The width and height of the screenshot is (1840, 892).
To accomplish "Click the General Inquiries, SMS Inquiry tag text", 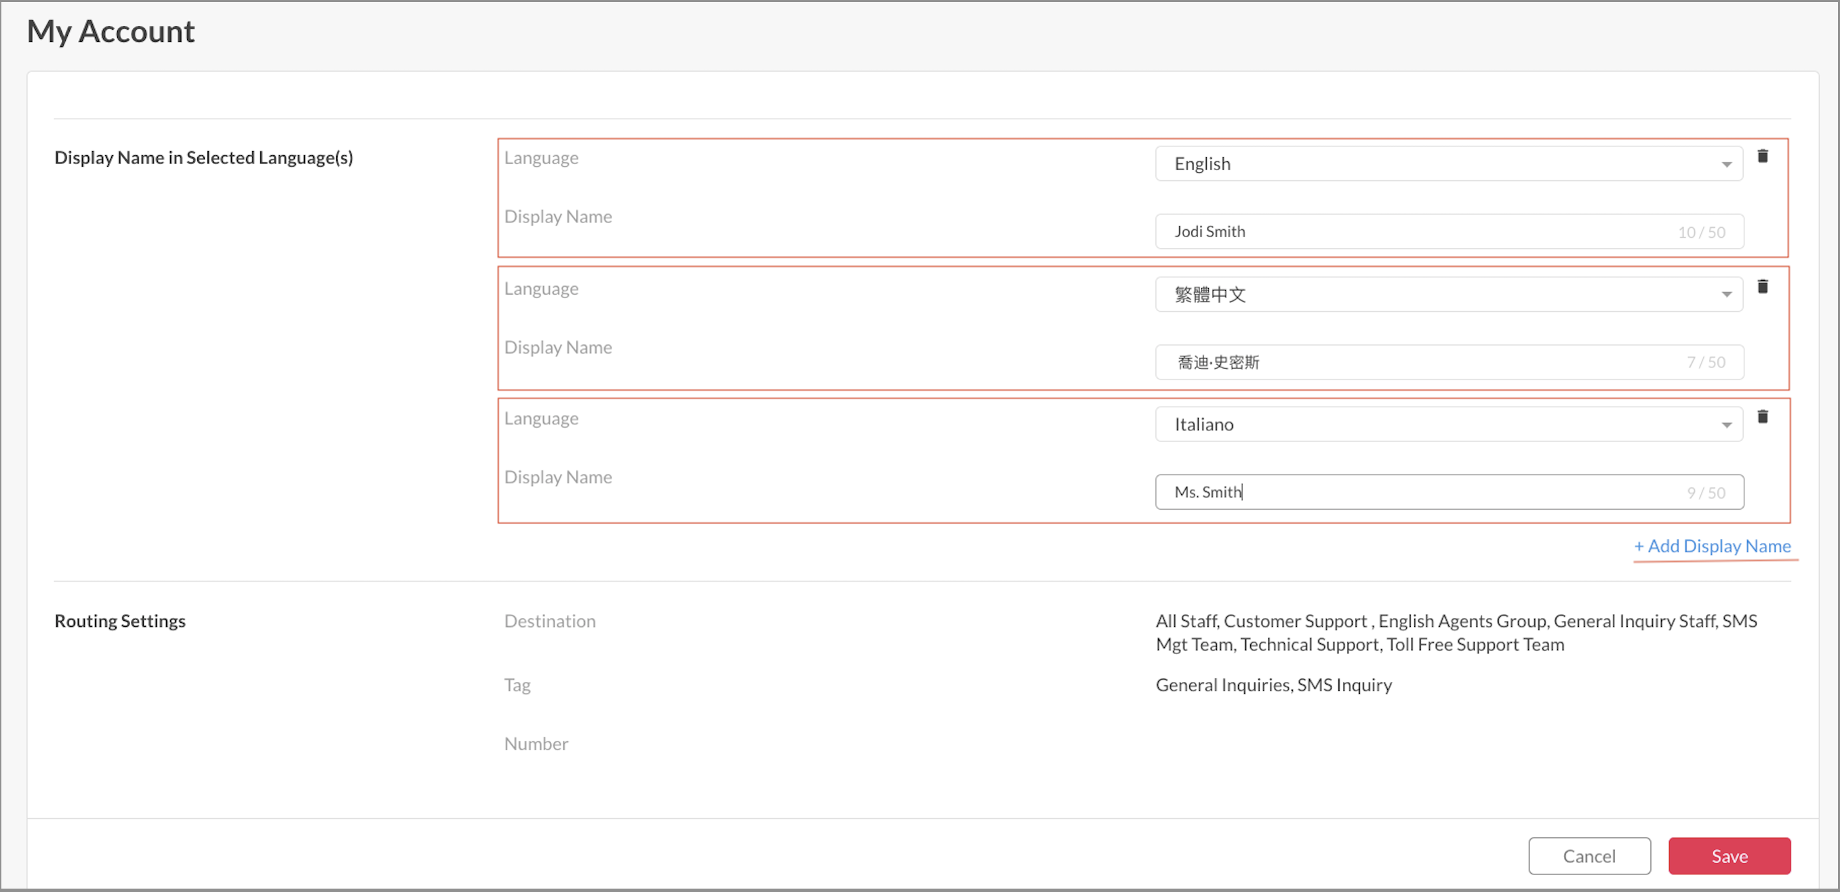I will (1274, 685).
